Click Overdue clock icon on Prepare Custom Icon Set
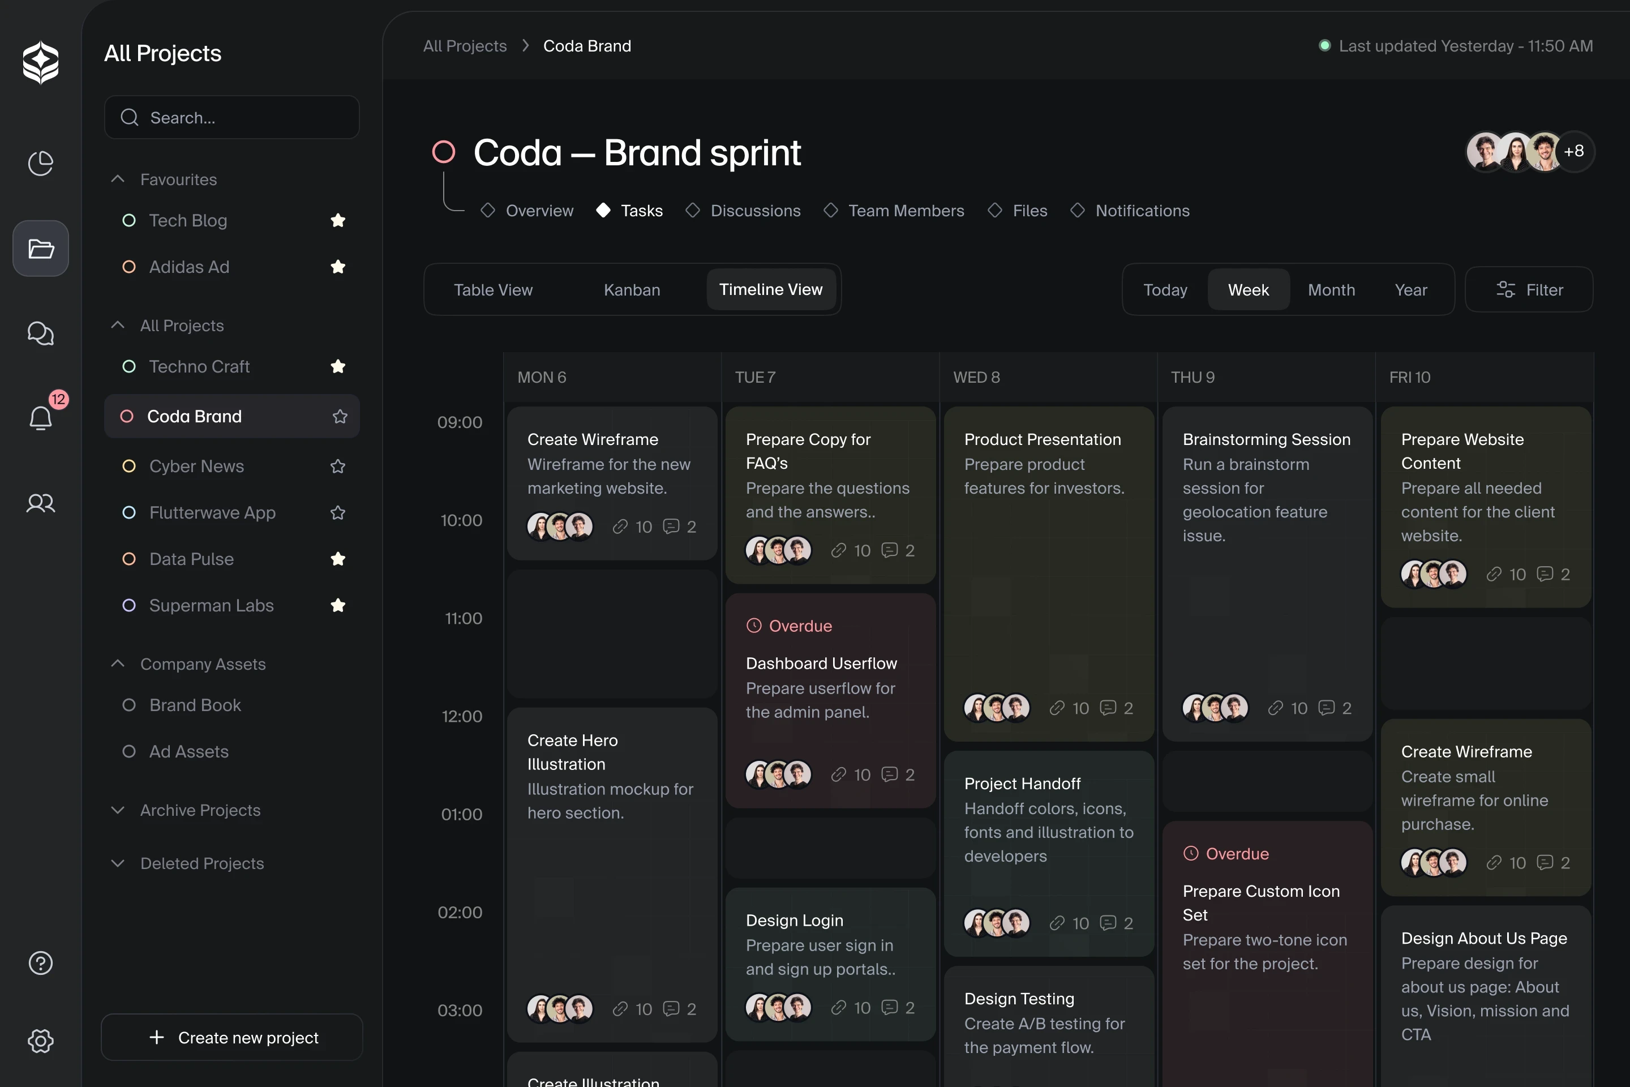Image resolution: width=1630 pixels, height=1087 pixels. pyautogui.click(x=1191, y=853)
